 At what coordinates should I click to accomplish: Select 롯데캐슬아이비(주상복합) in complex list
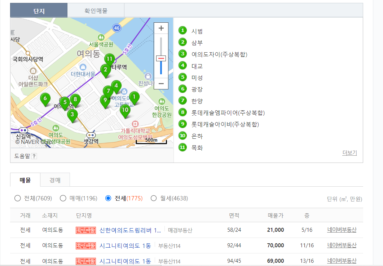click(x=225, y=124)
